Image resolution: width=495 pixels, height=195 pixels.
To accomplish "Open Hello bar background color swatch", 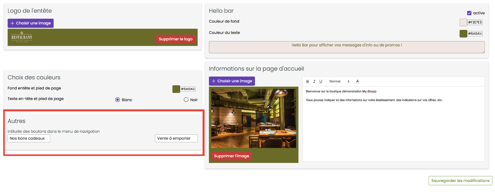I will (463, 22).
